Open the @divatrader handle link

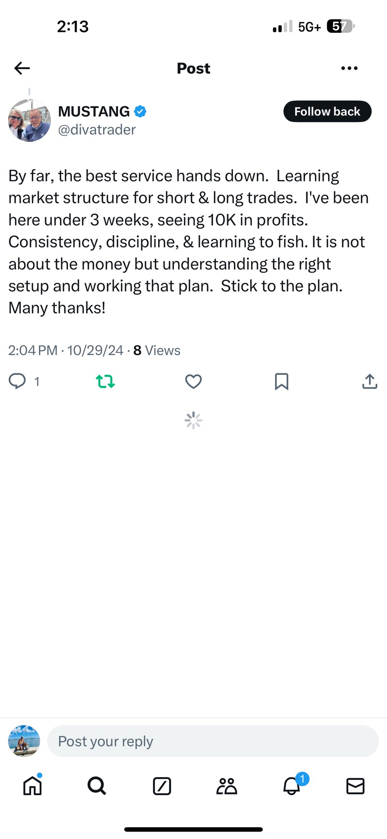pos(97,130)
